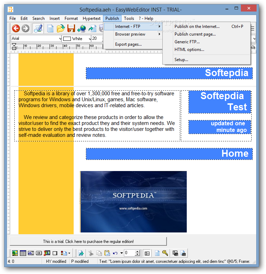
Task: Open the File menu
Action: (x=13, y=18)
